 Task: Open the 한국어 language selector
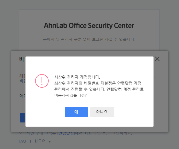(40, 141)
